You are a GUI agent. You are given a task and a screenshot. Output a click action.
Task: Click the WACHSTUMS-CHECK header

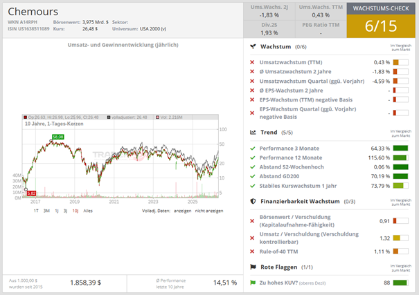click(x=381, y=8)
